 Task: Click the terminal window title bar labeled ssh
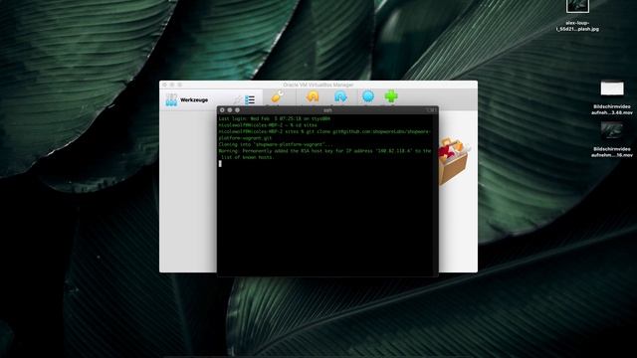click(327, 110)
